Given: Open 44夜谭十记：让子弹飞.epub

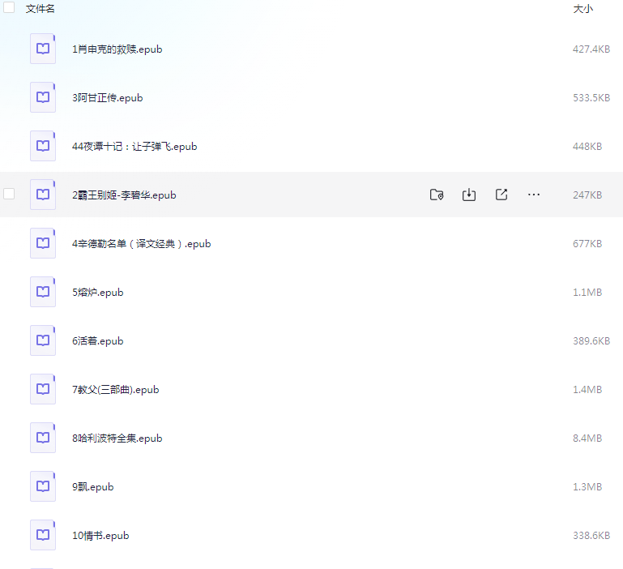Looking at the screenshot, I should click(134, 147).
